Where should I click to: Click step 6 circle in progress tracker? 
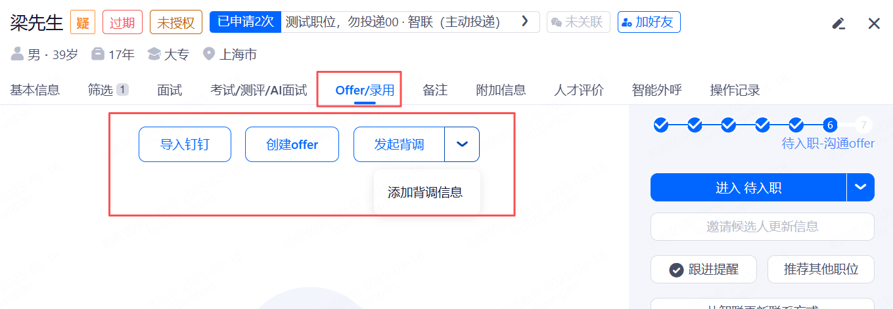coord(830,125)
